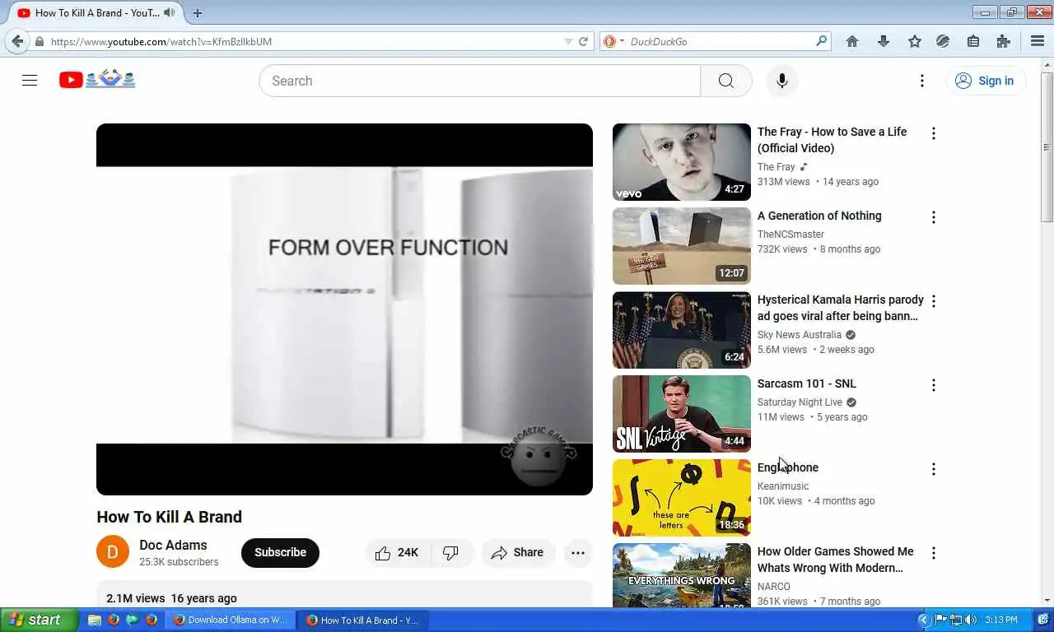Viewport: 1054px width, 632px height.
Task: Open options for Sarcasm 101 - SNL
Action: point(934,385)
